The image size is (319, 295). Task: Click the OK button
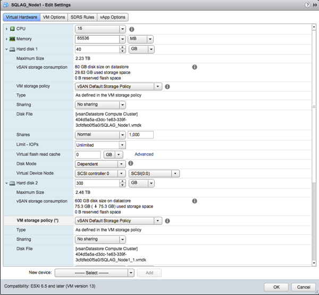[x=276, y=286]
